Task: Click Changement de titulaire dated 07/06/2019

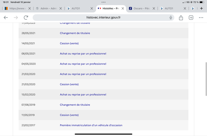Action: (x=75, y=105)
